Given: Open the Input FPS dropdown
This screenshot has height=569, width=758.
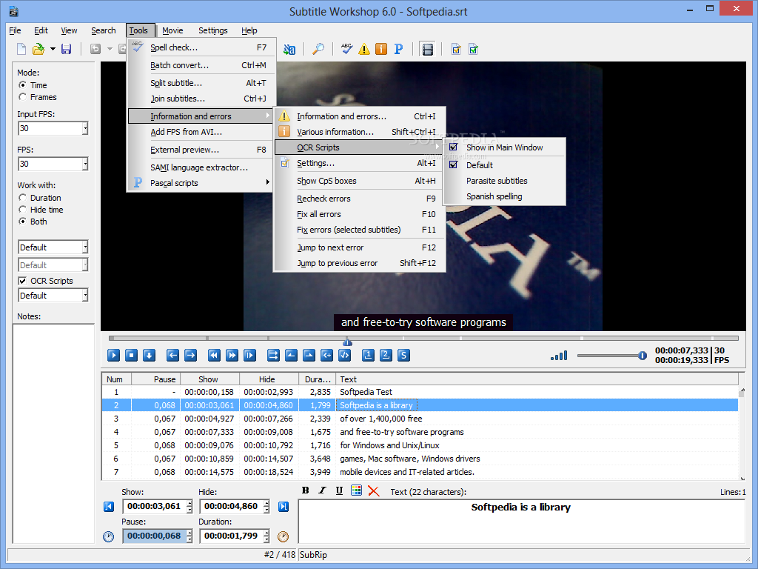Looking at the screenshot, I should 85,128.
